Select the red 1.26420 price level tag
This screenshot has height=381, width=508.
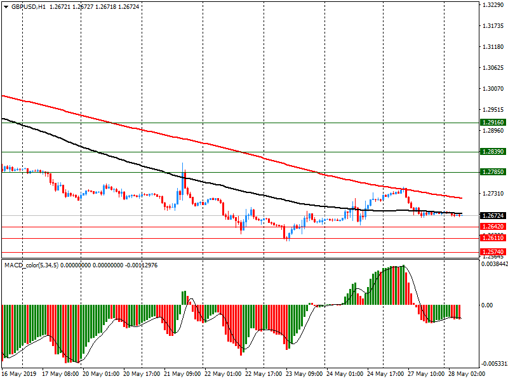pyautogui.click(x=493, y=227)
